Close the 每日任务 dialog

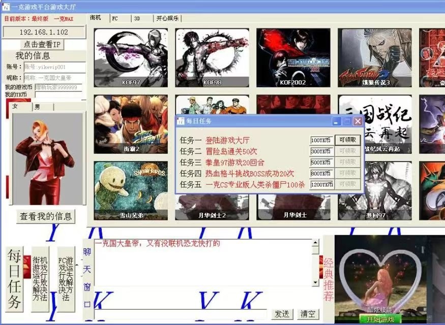tap(358, 121)
